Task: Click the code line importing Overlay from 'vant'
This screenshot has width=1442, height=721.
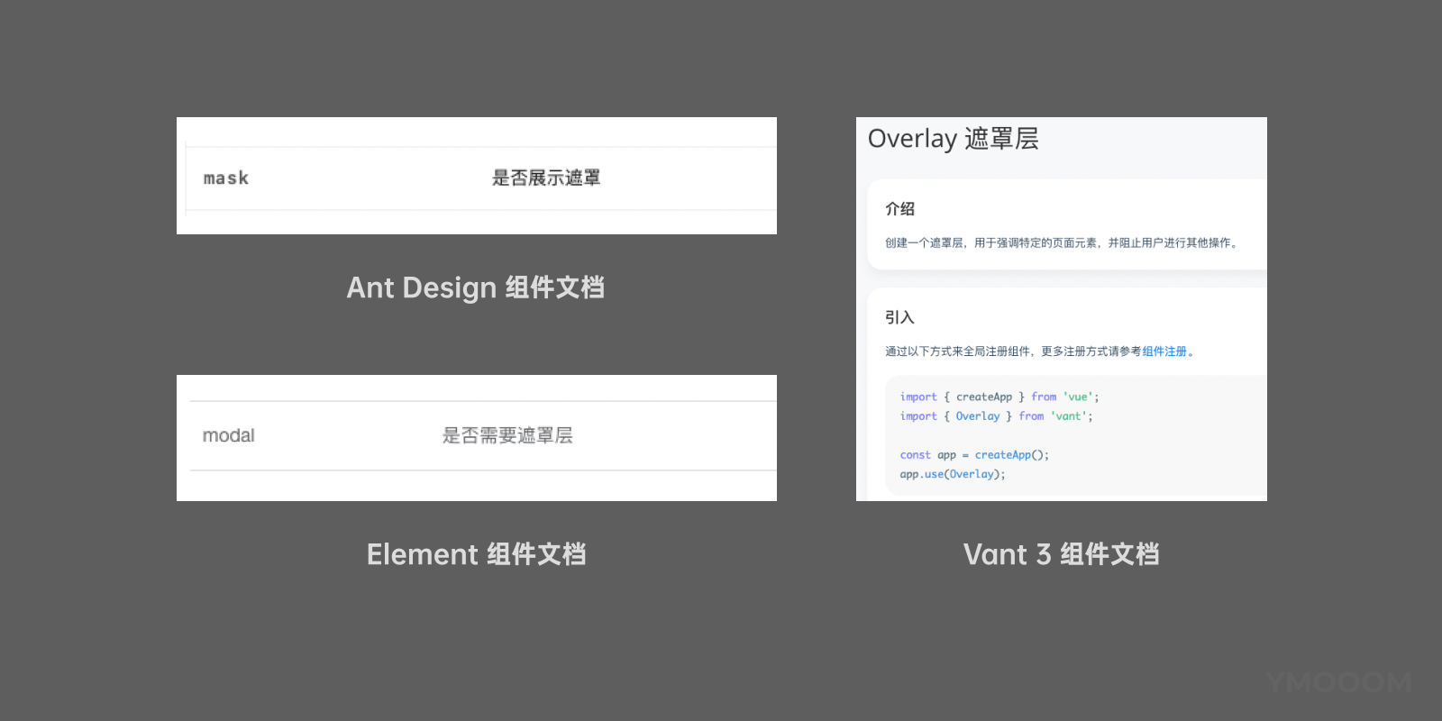Action: [x=996, y=416]
